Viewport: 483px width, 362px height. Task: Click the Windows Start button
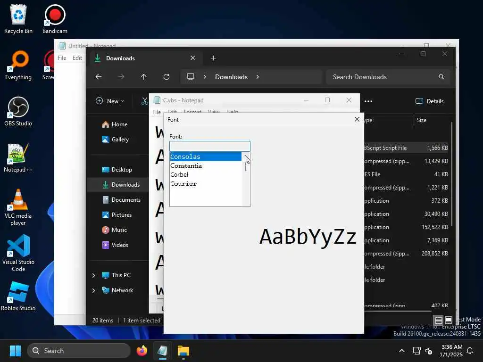tap(15, 351)
